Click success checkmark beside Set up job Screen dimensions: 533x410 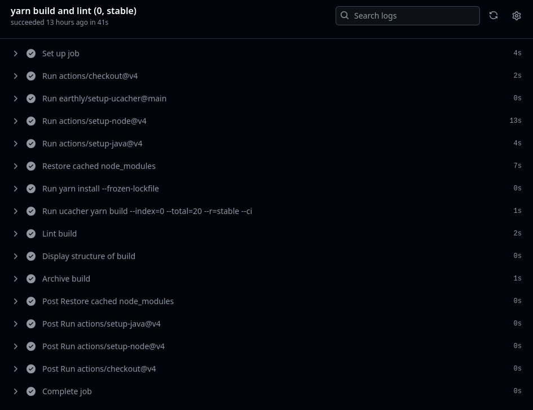point(31,54)
